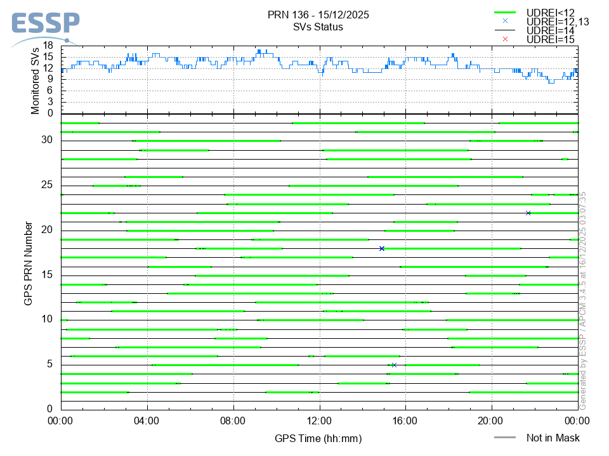Select the 'Not in Mask' legend label
The height and width of the screenshot is (456, 609).
click(553, 438)
